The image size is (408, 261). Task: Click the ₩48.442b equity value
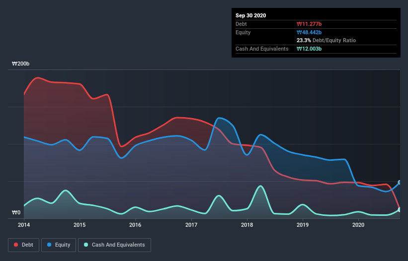pos(309,32)
